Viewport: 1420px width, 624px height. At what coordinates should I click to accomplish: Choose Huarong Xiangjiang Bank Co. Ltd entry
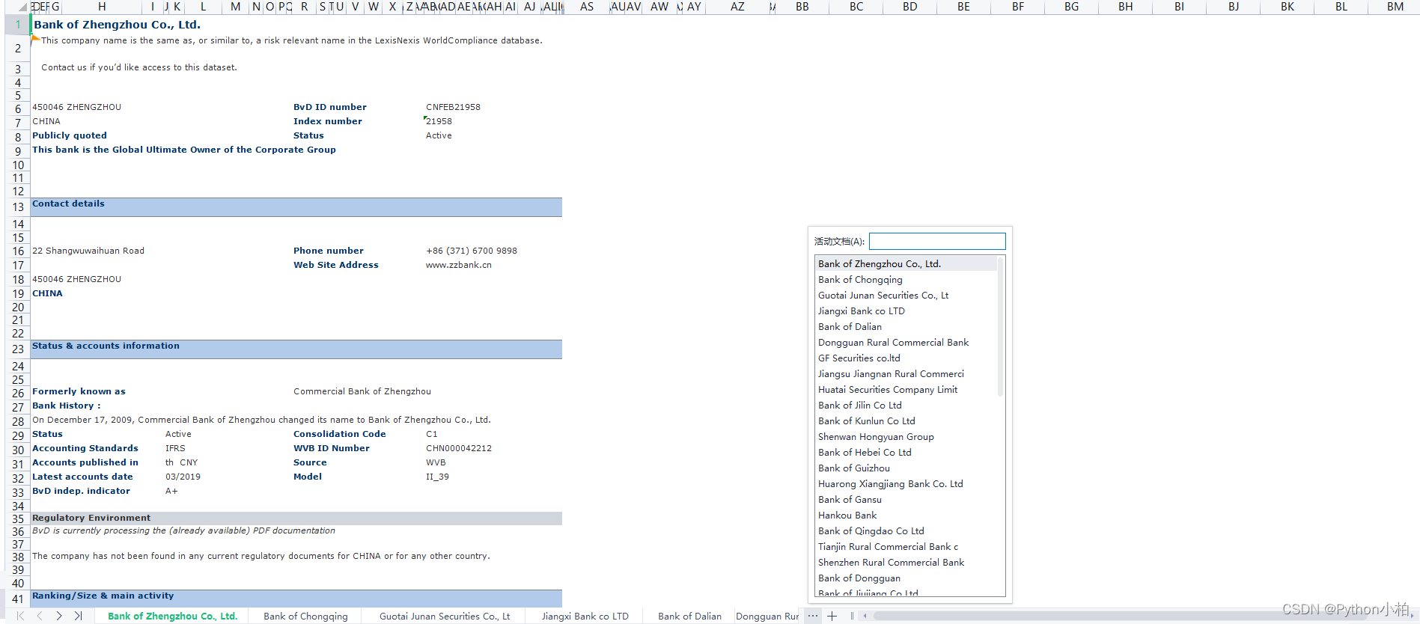tap(906, 483)
